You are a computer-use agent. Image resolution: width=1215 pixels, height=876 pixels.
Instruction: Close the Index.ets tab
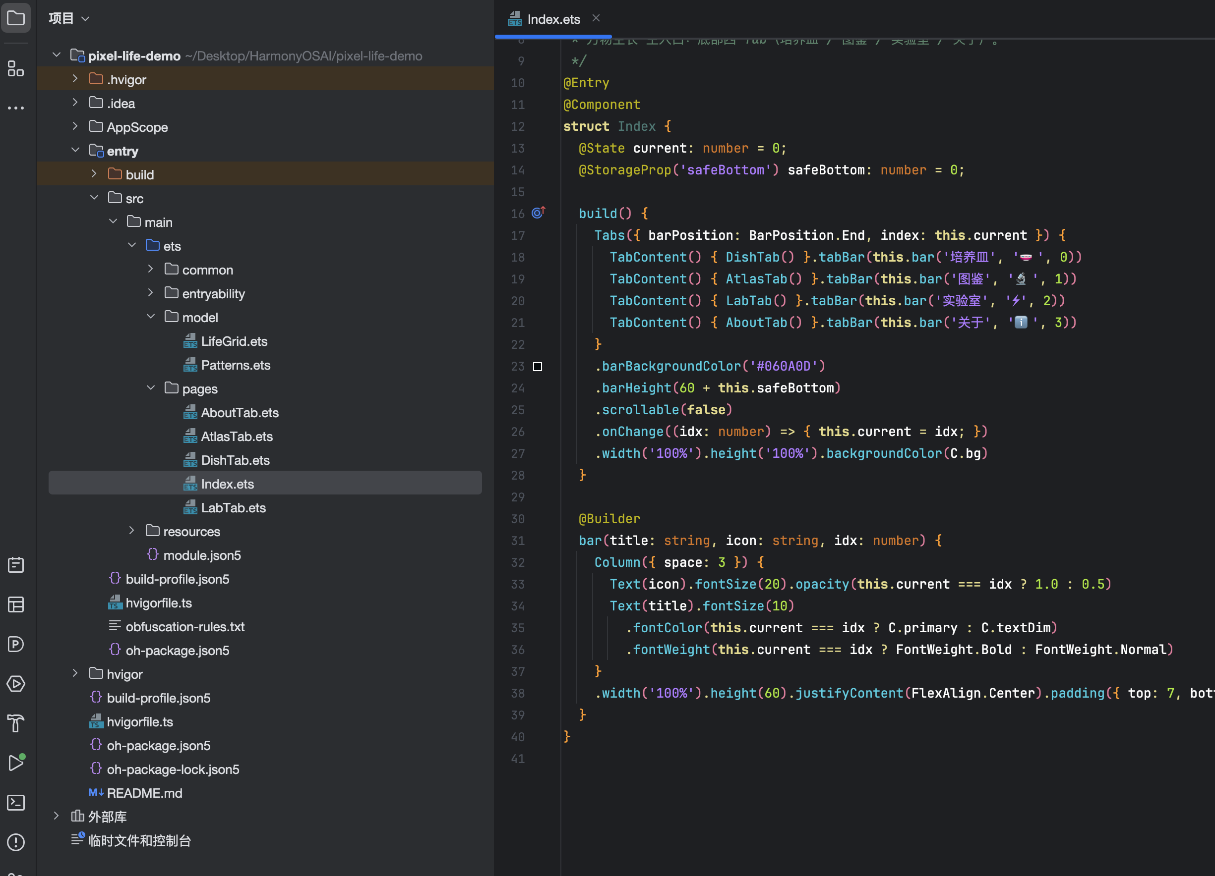pos(596,18)
